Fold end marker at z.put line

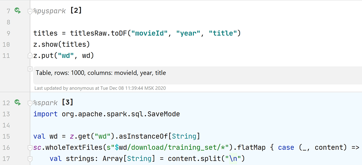pyautogui.click(x=30, y=56)
